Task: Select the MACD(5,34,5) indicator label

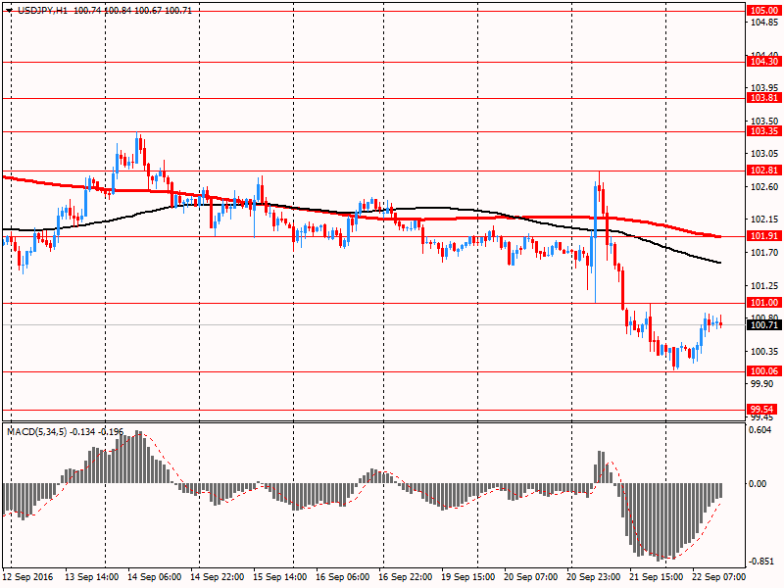Action: [x=36, y=432]
